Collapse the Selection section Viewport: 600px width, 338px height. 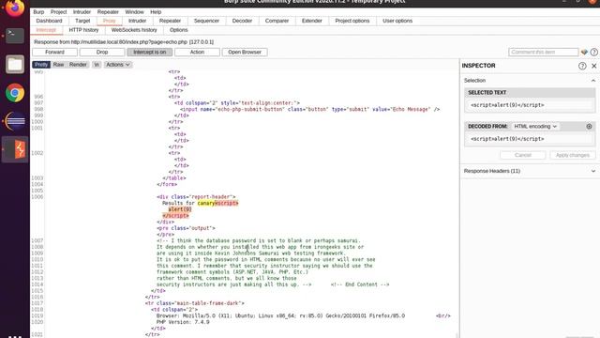click(x=593, y=81)
